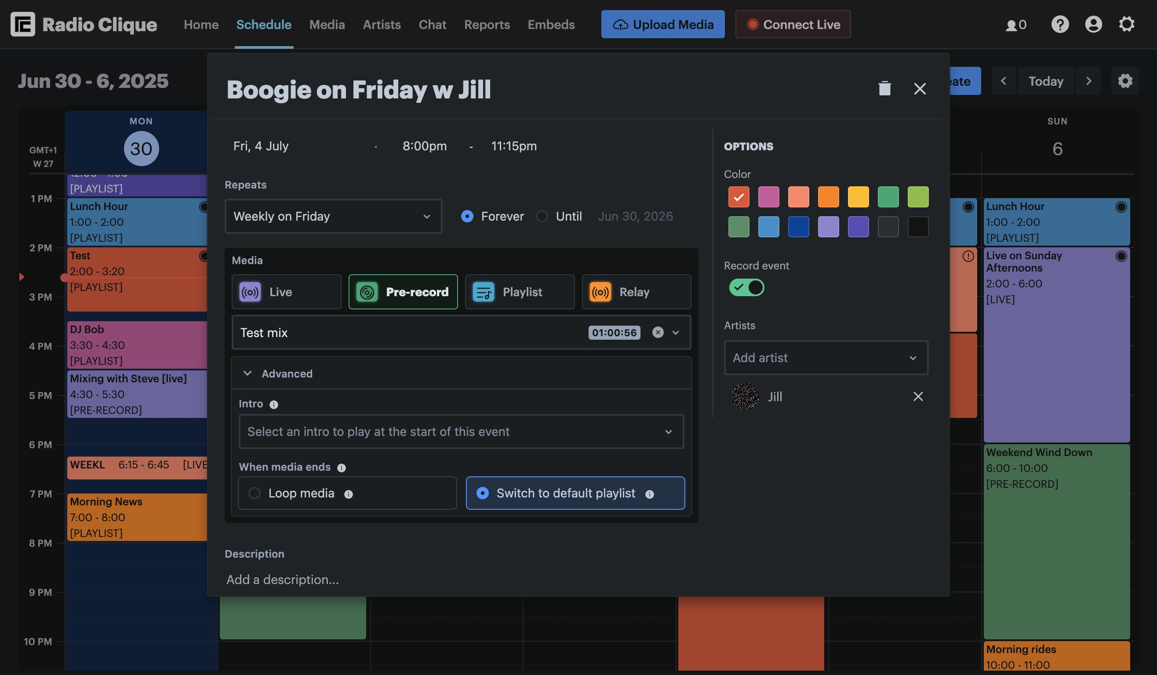The image size is (1157, 675).
Task: Open the Embeds tab
Action: tap(551, 24)
